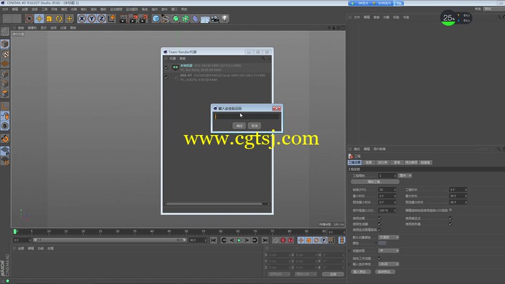Activate the Move tool in the toolbar
The image size is (505, 284).
pos(39,19)
